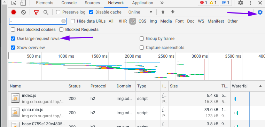The height and width of the screenshot is (127, 265).
Task: Toggle the JS type filter
Action: (133, 21)
